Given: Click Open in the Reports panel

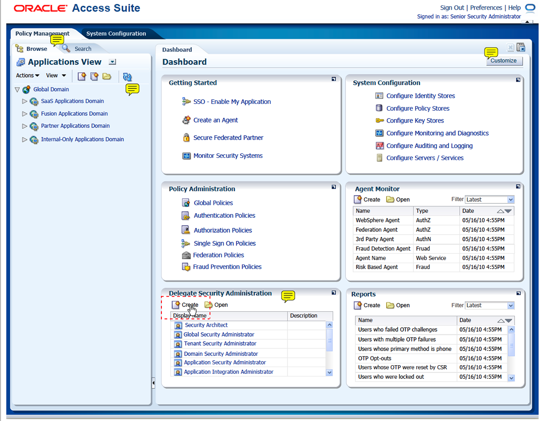Looking at the screenshot, I should 398,305.
